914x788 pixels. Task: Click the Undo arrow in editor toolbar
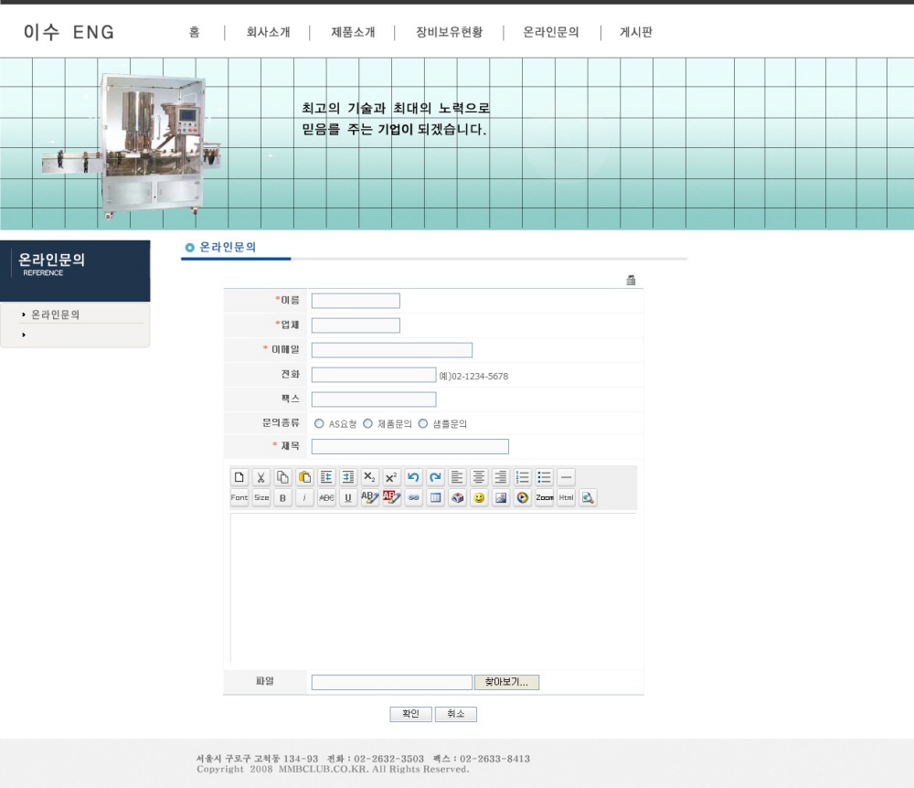tap(413, 477)
